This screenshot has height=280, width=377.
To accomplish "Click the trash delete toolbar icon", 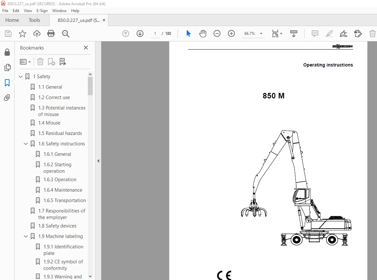I will coord(372,34).
